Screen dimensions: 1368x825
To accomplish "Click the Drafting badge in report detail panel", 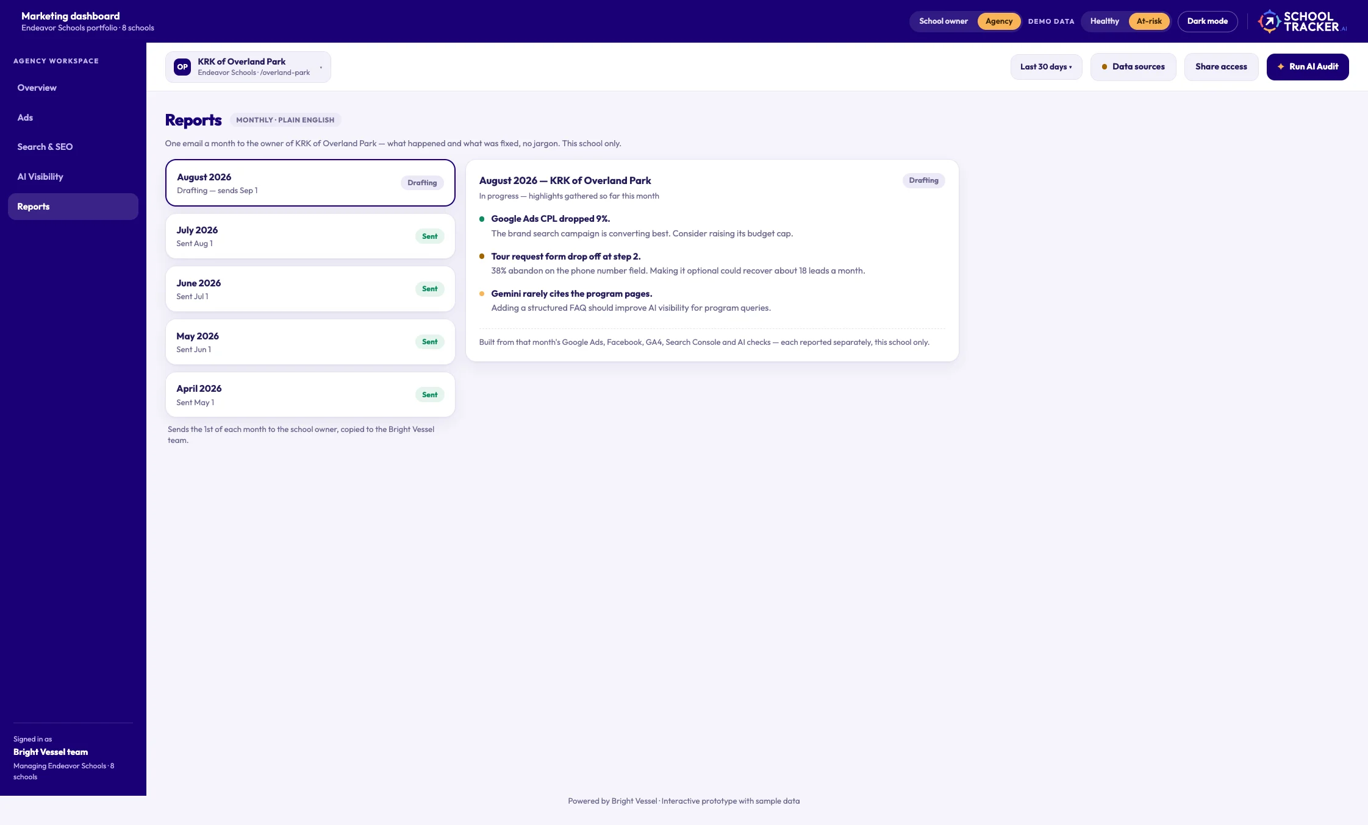I will [x=923, y=180].
